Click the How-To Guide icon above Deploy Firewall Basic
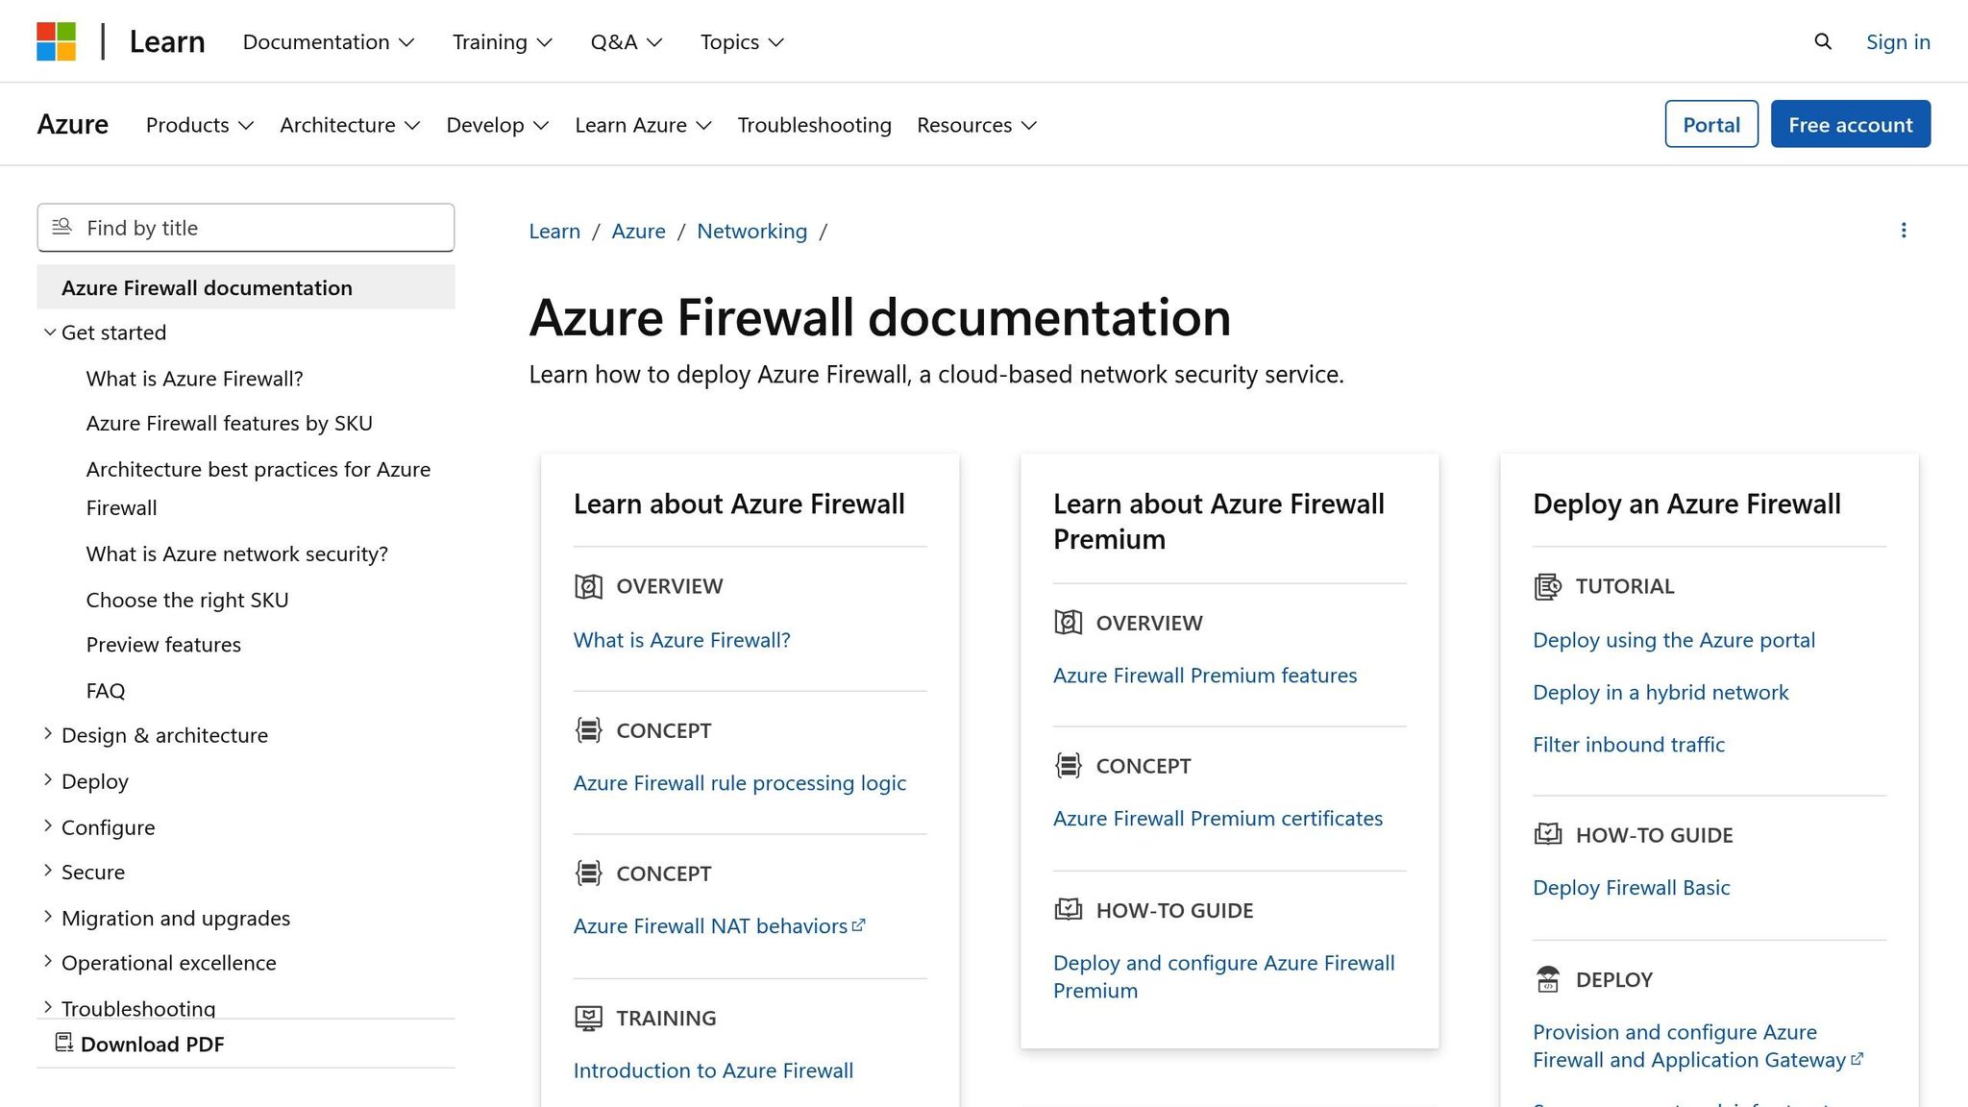Image resolution: width=1968 pixels, height=1107 pixels. click(x=1547, y=834)
